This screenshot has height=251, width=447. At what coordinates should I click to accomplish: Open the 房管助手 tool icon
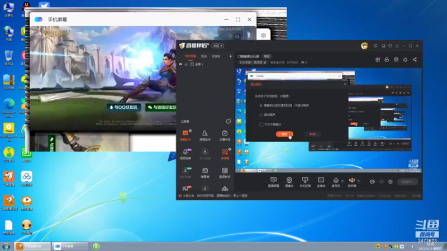click(205, 135)
